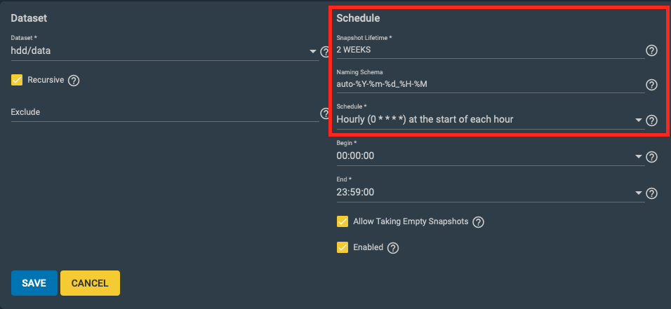Disable the Enabled checkbox
Screen dimensions: 671x309
(343, 247)
